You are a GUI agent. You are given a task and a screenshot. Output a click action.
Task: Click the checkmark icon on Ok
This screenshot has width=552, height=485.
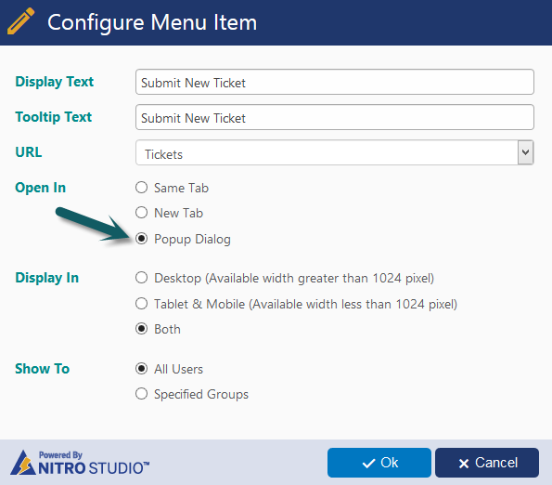[368, 463]
